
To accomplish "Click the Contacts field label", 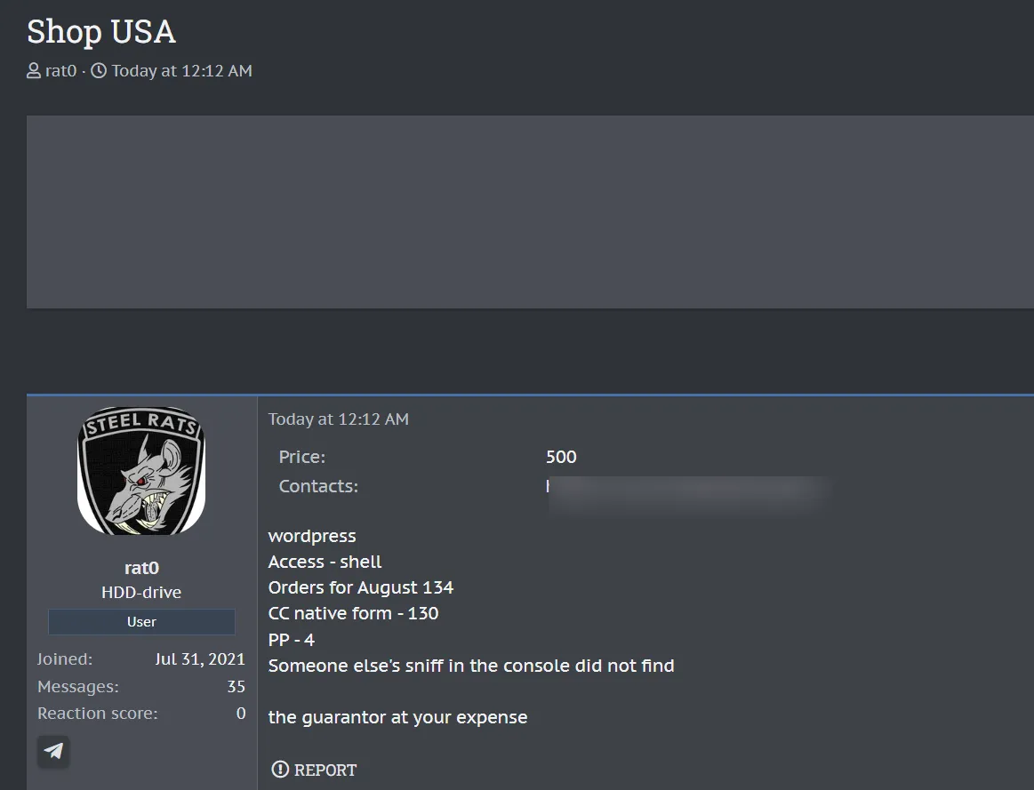I will tap(318, 487).
